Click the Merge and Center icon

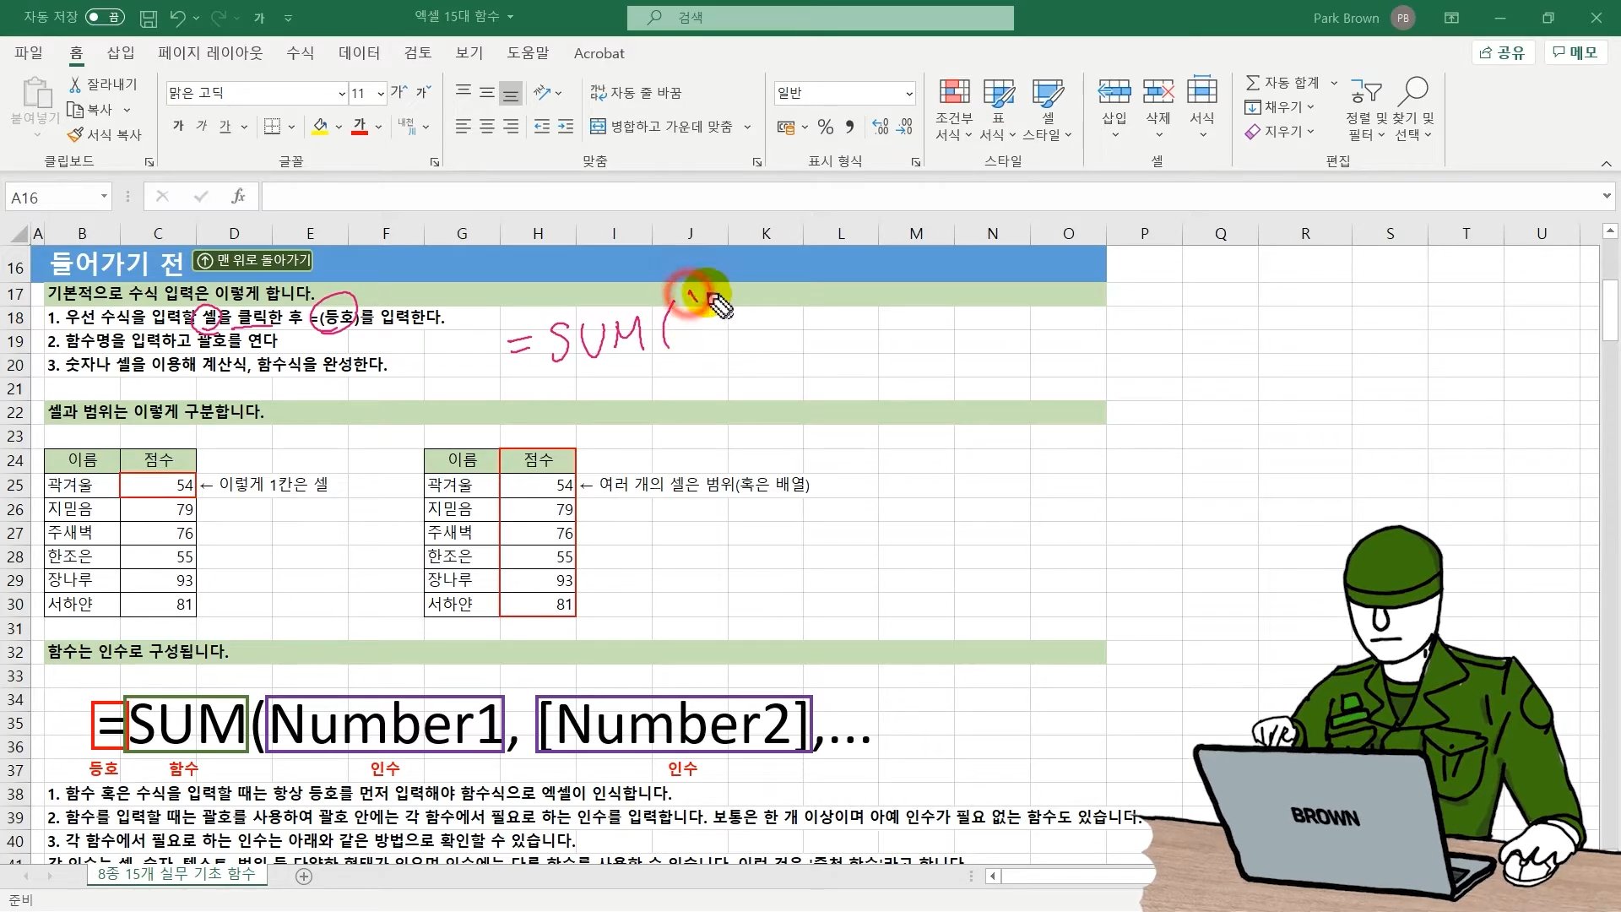[598, 127]
